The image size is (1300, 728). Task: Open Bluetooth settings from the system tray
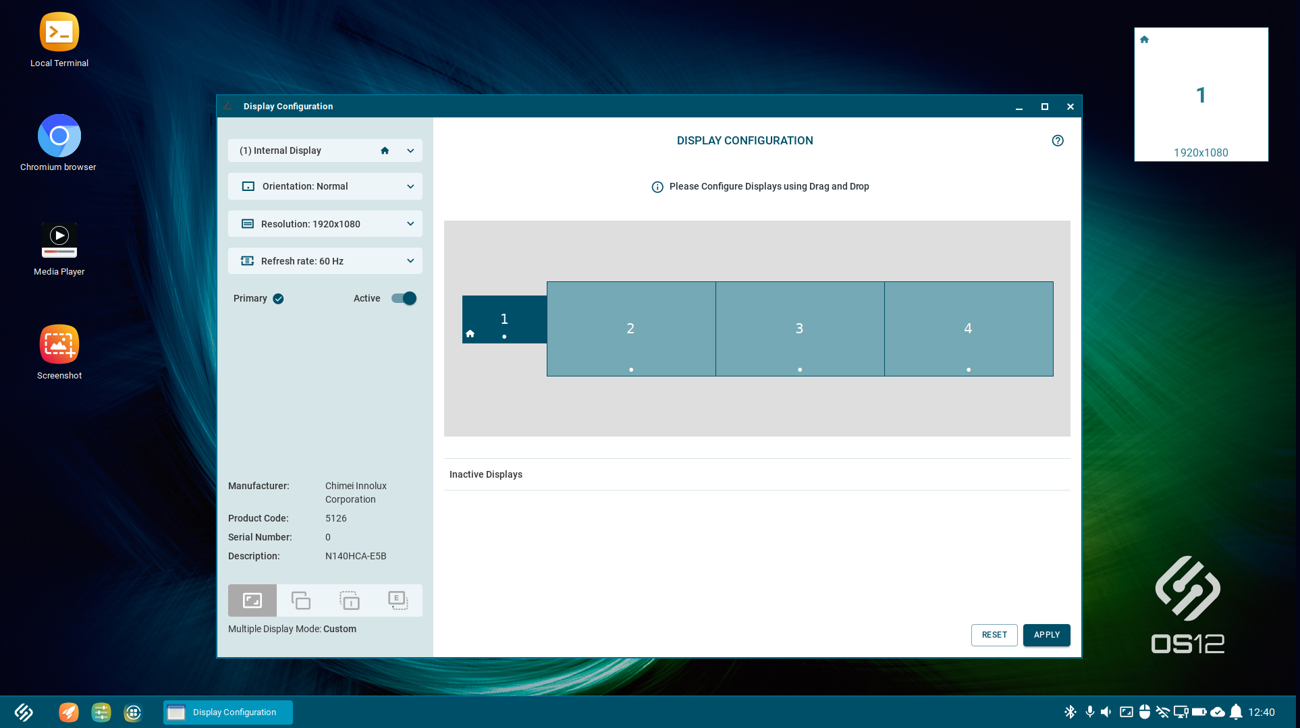coord(1071,712)
